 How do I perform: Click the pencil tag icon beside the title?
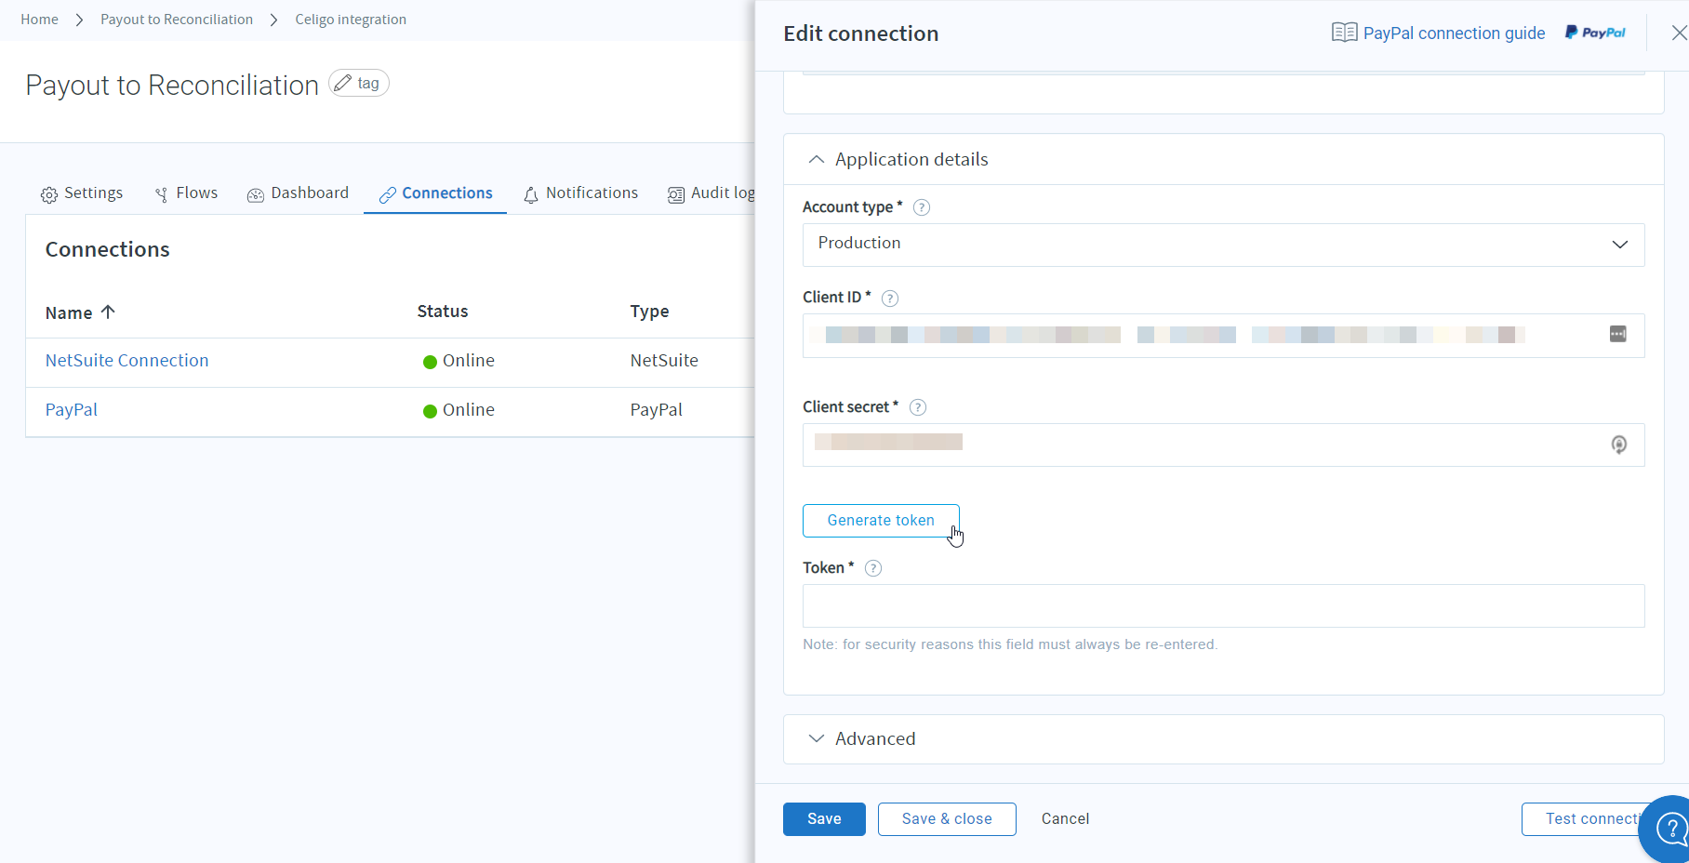[x=343, y=83]
